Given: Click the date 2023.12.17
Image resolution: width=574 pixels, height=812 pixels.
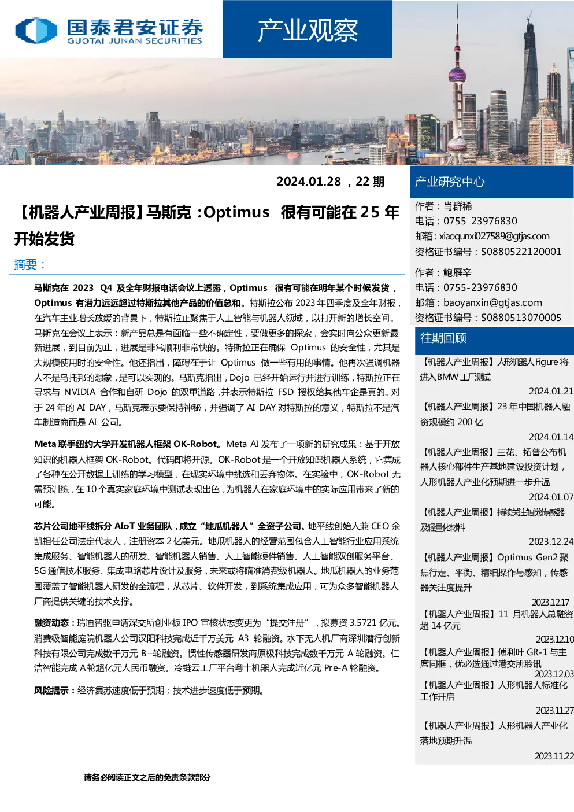Looking at the screenshot, I should click(550, 603).
